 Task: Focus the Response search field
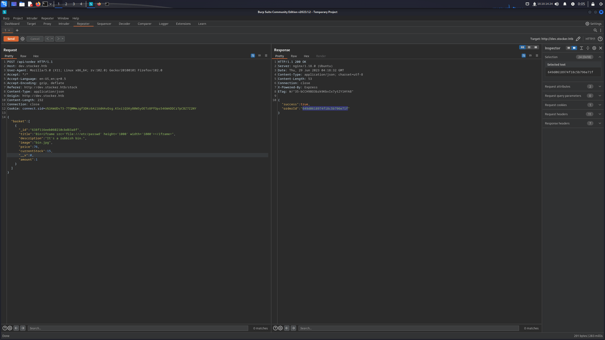click(408, 328)
